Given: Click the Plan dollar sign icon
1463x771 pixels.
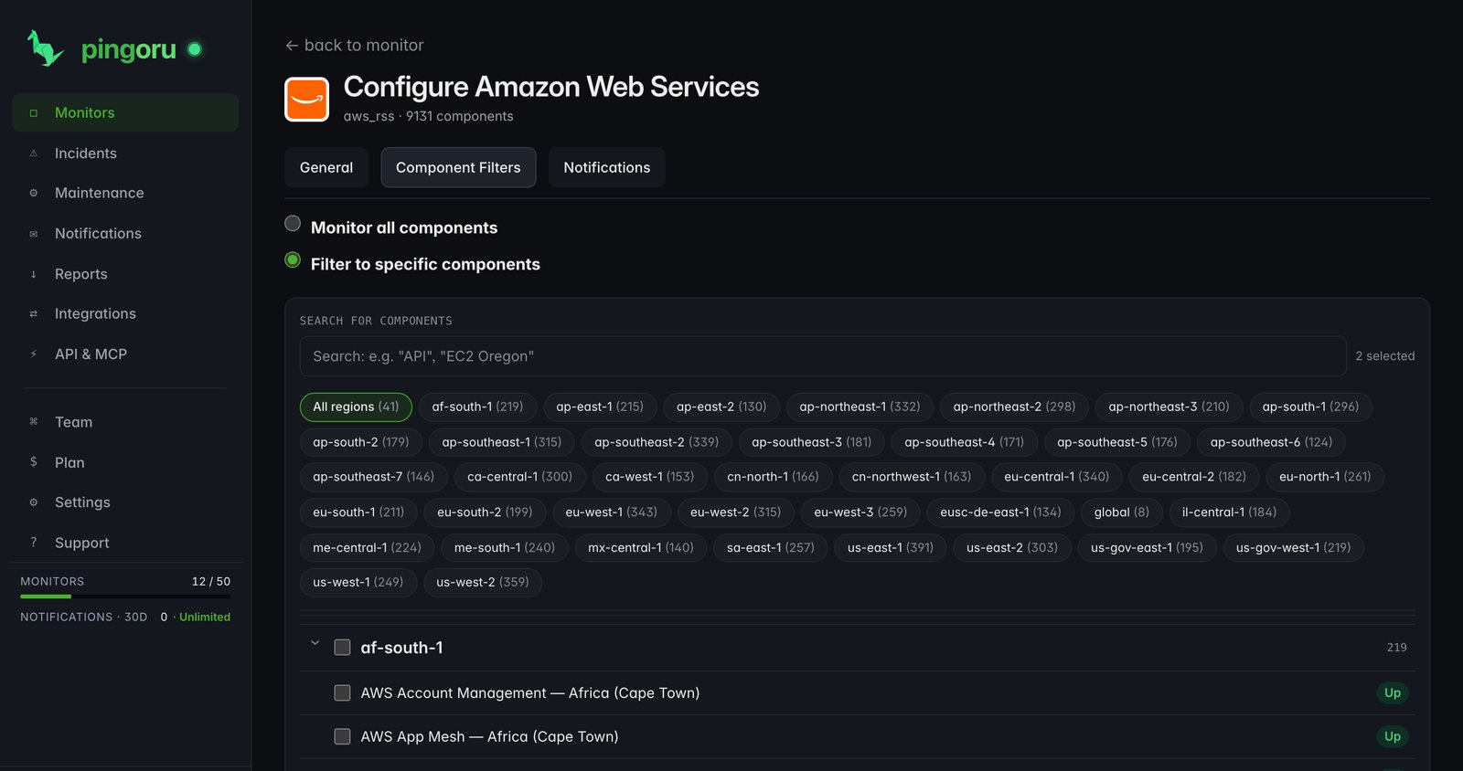Looking at the screenshot, I should 34,462.
